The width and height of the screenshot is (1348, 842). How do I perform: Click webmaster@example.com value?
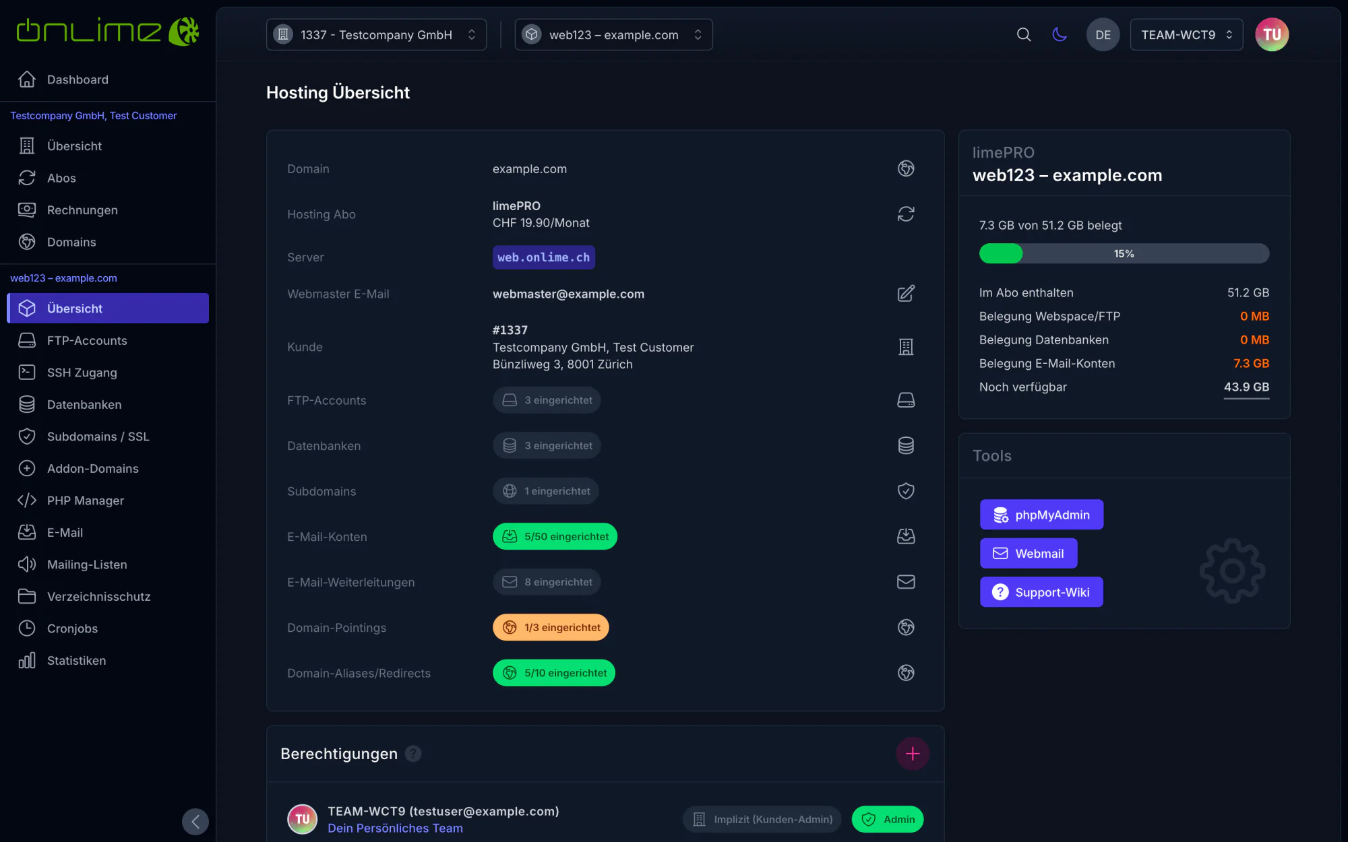coord(568,294)
